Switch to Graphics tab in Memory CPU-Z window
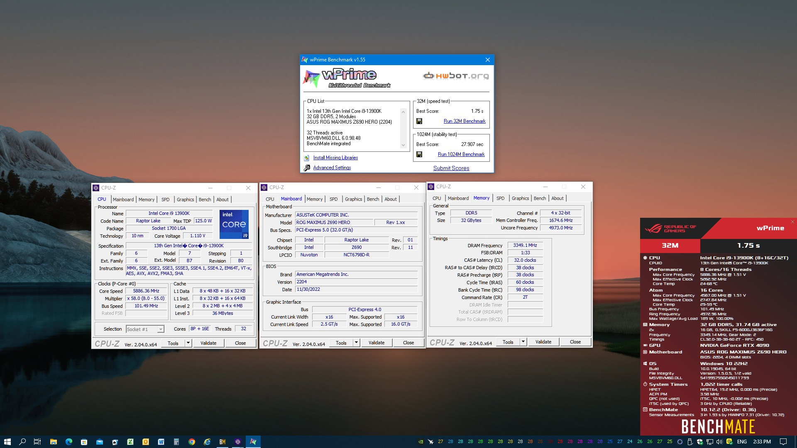This screenshot has width=797, height=448. [x=520, y=198]
